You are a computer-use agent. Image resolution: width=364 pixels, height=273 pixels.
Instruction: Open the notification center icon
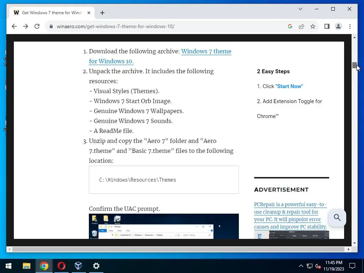(x=352, y=266)
